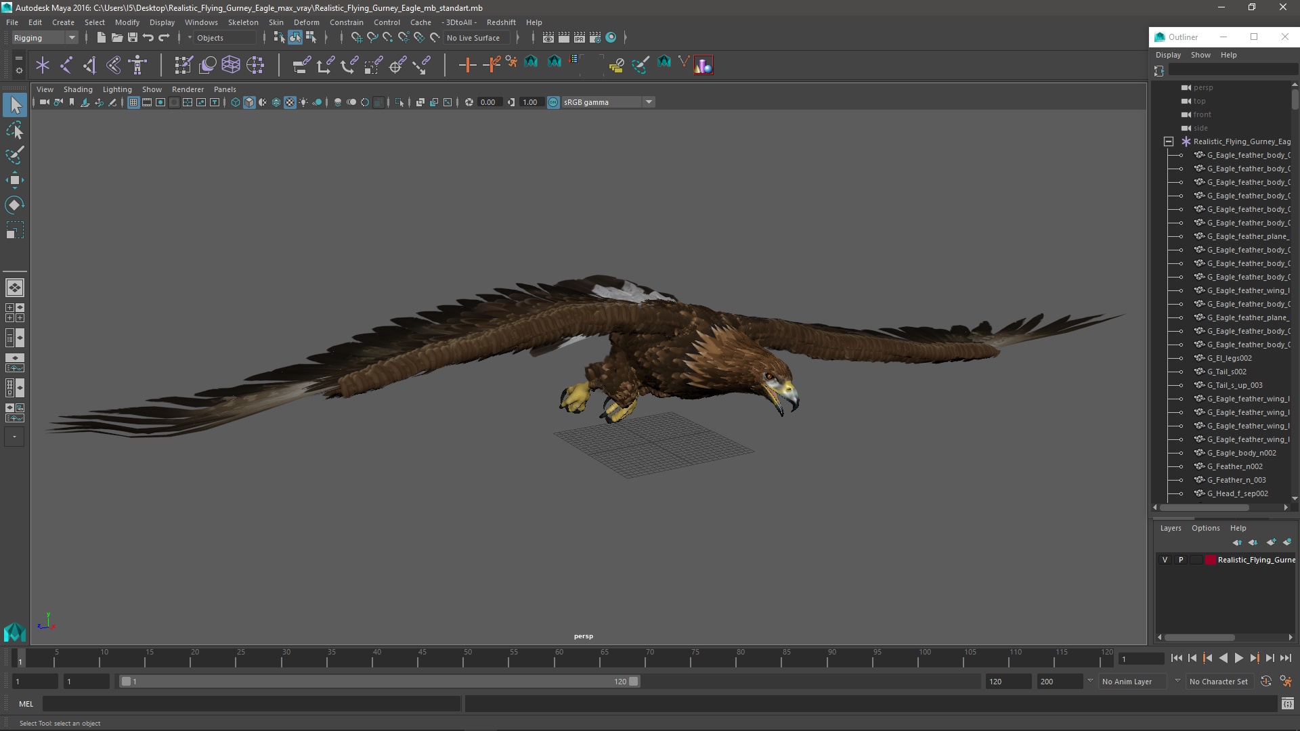
Task: Click the playback range slider bar
Action: (x=379, y=682)
